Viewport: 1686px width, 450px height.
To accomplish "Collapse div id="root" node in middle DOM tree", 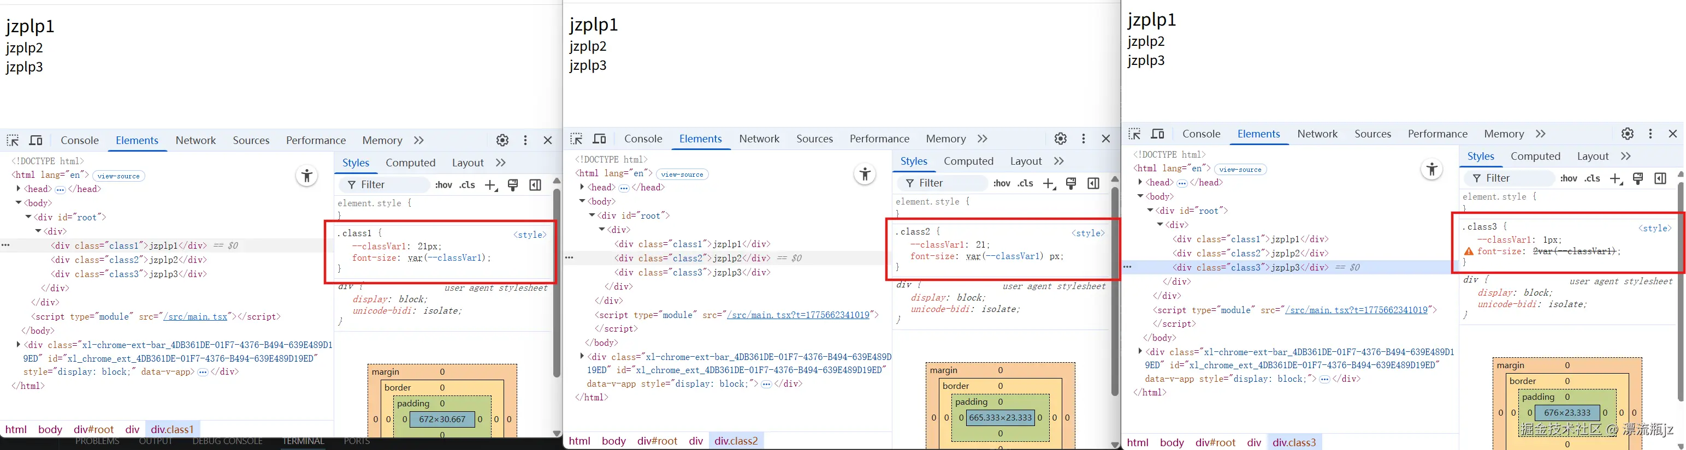I will click(x=591, y=215).
